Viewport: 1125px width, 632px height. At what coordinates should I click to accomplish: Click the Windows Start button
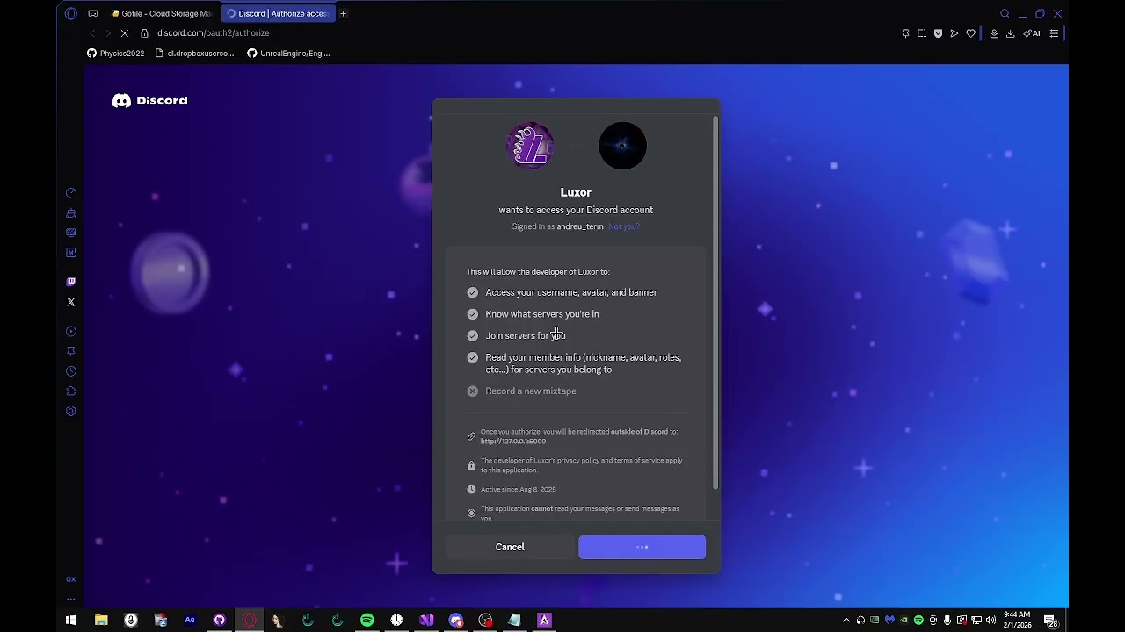point(71,620)
